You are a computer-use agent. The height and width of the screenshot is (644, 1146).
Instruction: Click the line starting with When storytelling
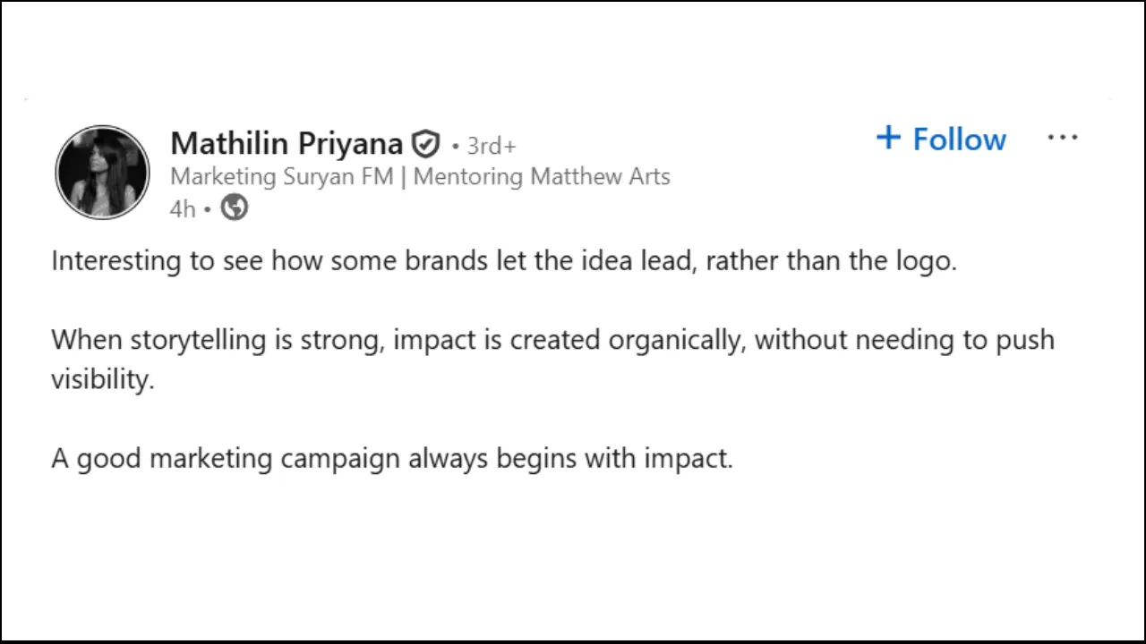point(552,340)
